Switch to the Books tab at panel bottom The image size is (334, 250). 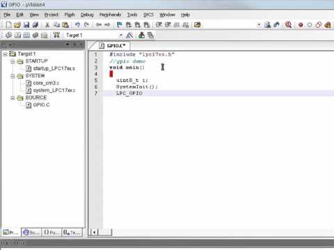(31, 233)
